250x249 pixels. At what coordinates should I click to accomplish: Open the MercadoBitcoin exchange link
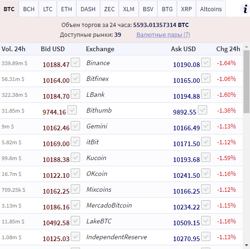(x=109, y=205)
